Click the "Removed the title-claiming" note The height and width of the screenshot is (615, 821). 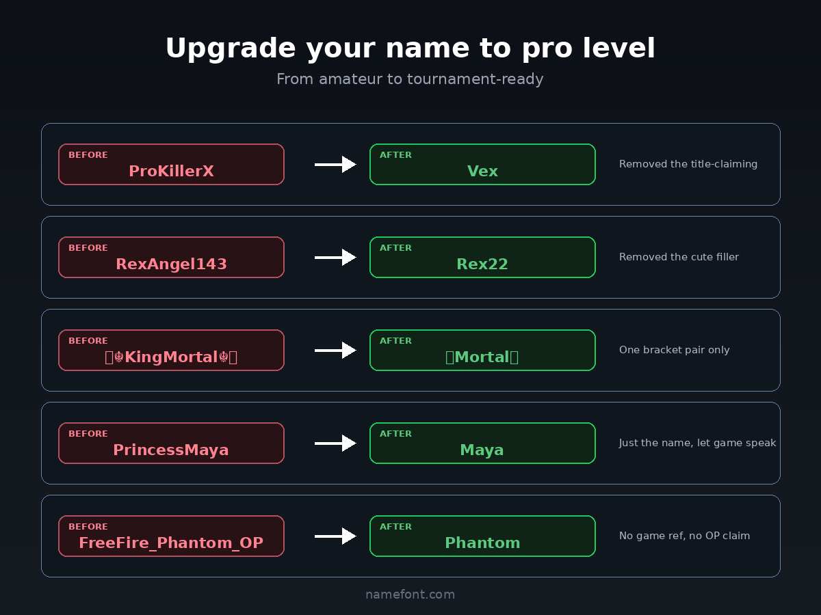688,164
